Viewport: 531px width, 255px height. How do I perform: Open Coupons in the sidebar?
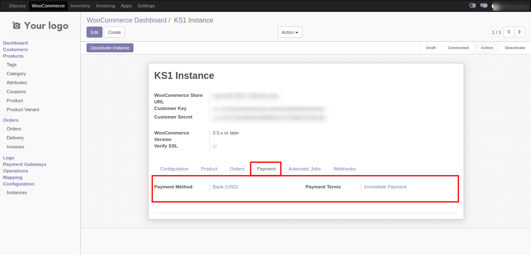16,92
